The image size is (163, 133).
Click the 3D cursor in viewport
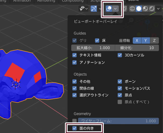tap(16, 84)
